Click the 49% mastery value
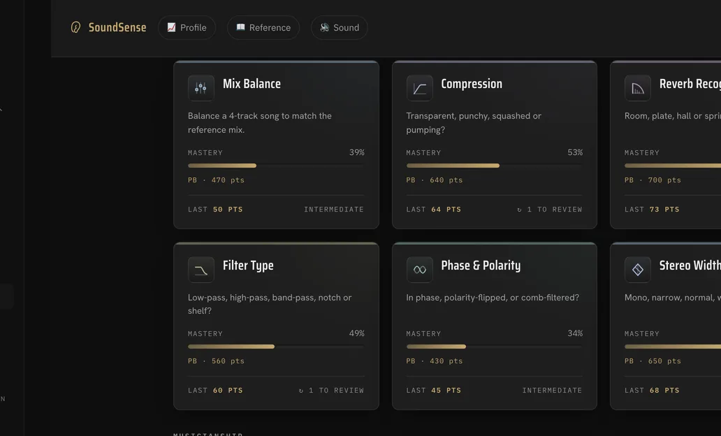721x436 pixels. (357, 333)
